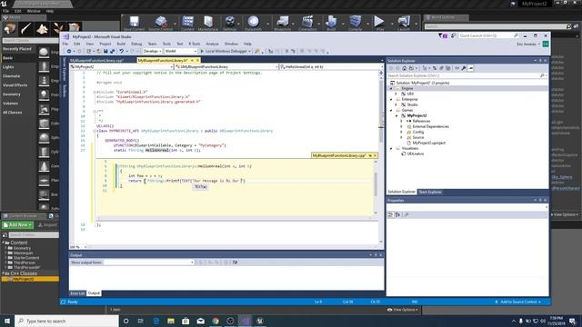582x327 pixels.
Task: Open Settings in Unreal toolbar
Action: coord(230,23)
